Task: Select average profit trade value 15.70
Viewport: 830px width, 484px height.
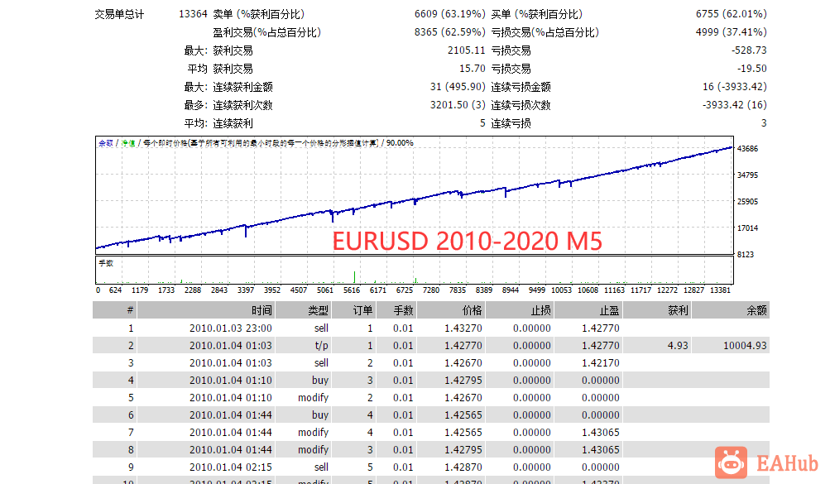Action: pyautogui.click(x=473, y=68)
